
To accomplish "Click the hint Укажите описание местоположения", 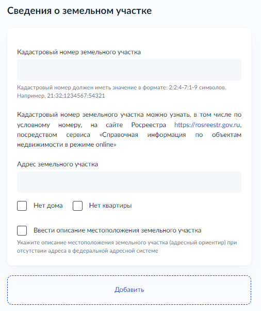I will [127, 243].
